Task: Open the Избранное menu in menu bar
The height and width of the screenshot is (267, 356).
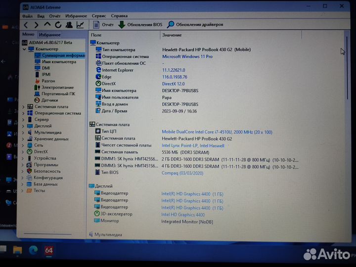Action: click(76, 16)
